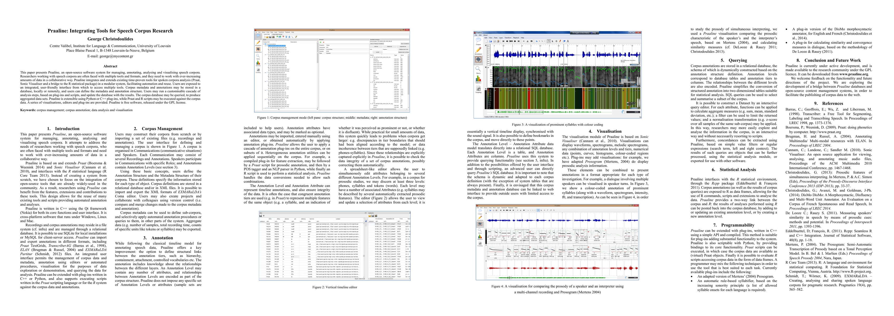The image size is (894, 316).
Task: Click the expand-all double-down arrows in Corpus Editor toolbar
Action: [286, 37]
